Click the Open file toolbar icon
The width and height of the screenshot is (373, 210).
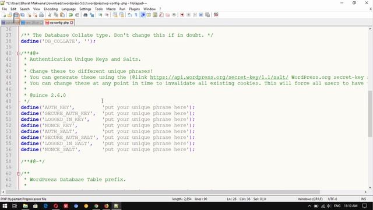(x=10, y=15)
